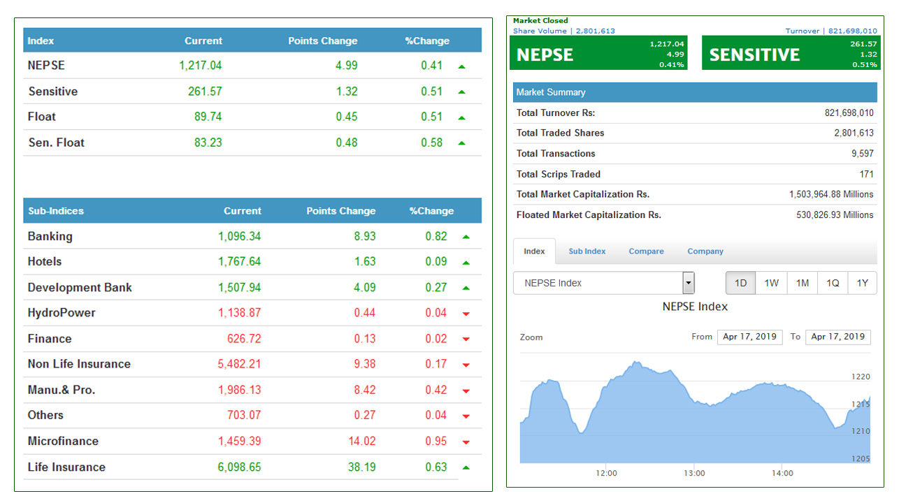Select the 1Y chart range button
This screenshot has height=503, width=899.
[863, 283]
